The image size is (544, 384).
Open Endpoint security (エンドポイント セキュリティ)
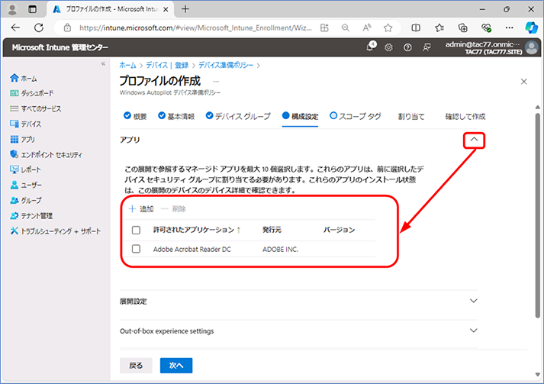[x=46, y=154]
